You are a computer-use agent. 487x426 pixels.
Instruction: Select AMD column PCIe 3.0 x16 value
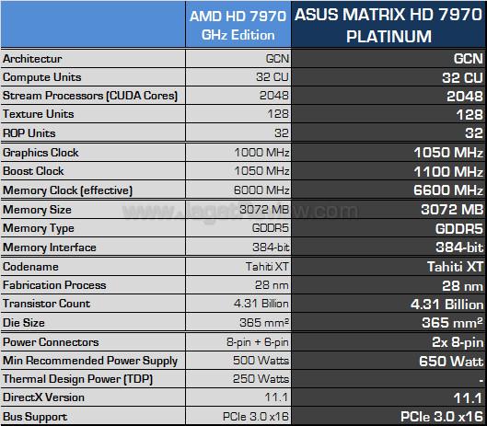click(256, 417)
